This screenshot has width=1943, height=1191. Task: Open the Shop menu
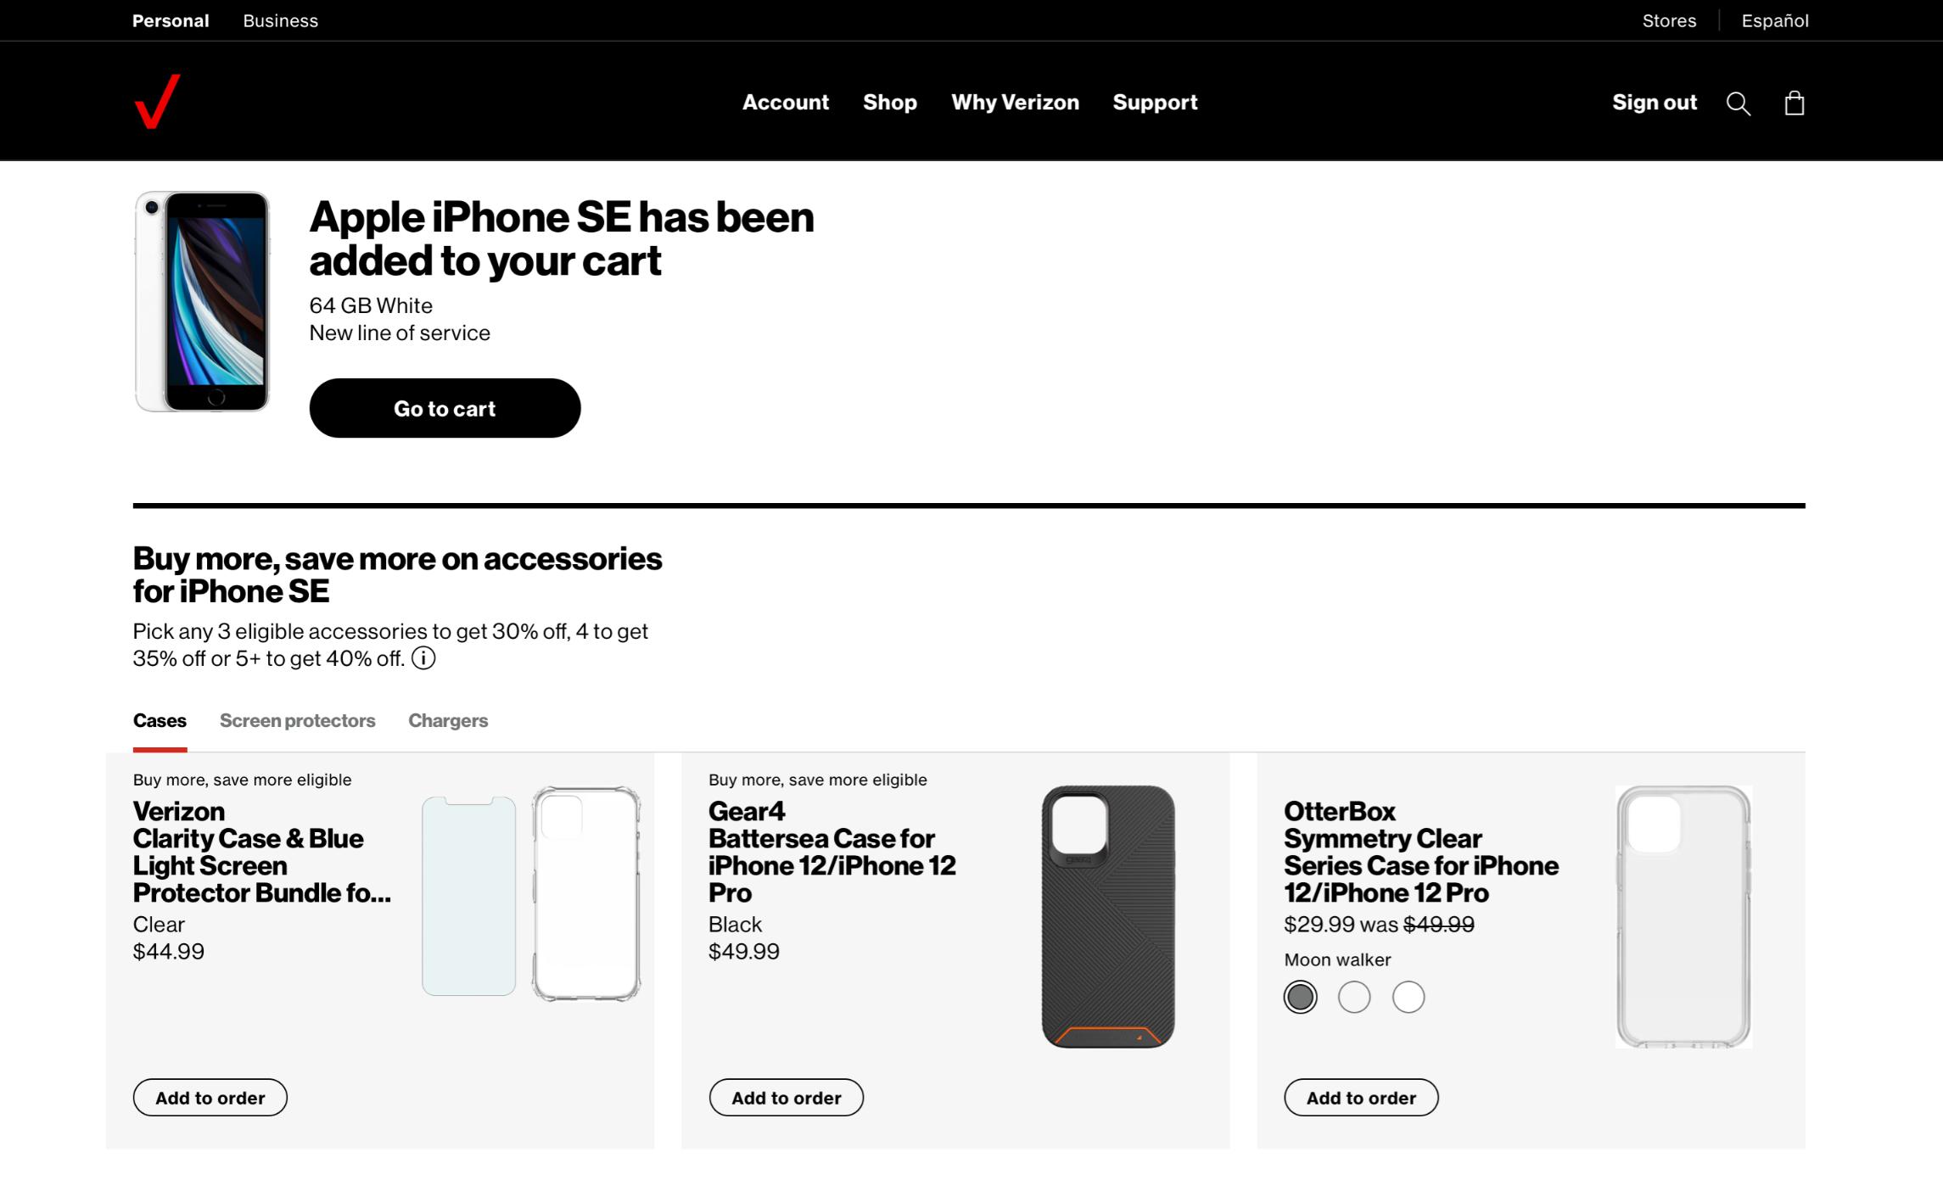(x=890, y=102)
